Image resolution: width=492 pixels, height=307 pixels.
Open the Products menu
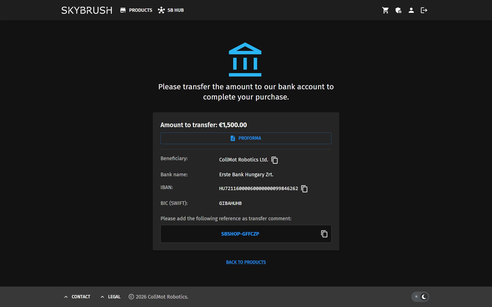(136, 10)
